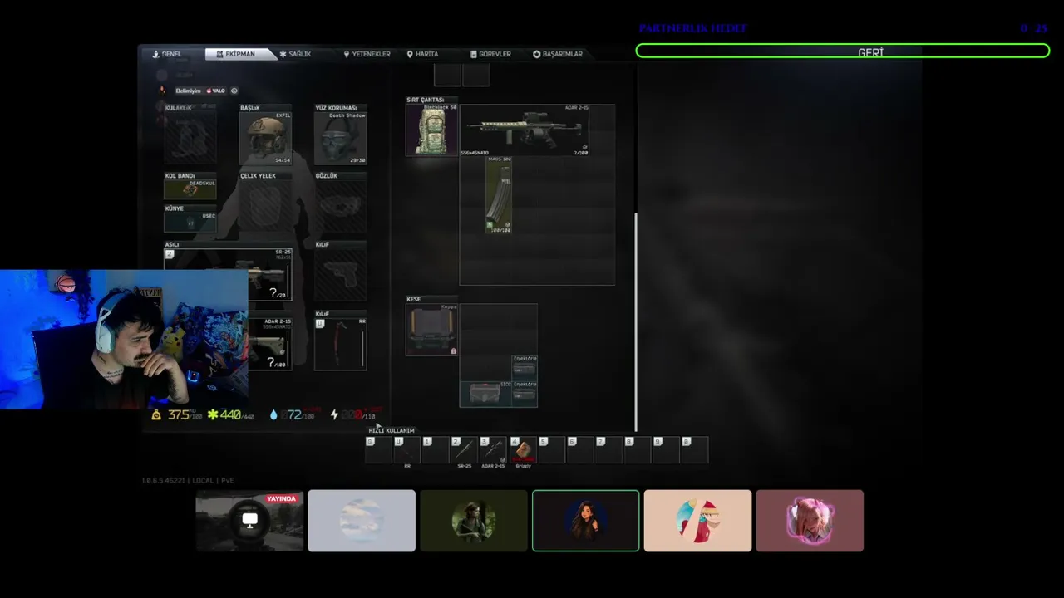The image size is (1064, 598).
Task: Select the ADAR 2-15 slot below the SR-25
Action: point(269,344)
